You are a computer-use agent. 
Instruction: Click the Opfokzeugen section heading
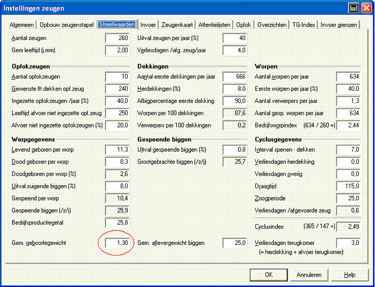pos(31,66)
